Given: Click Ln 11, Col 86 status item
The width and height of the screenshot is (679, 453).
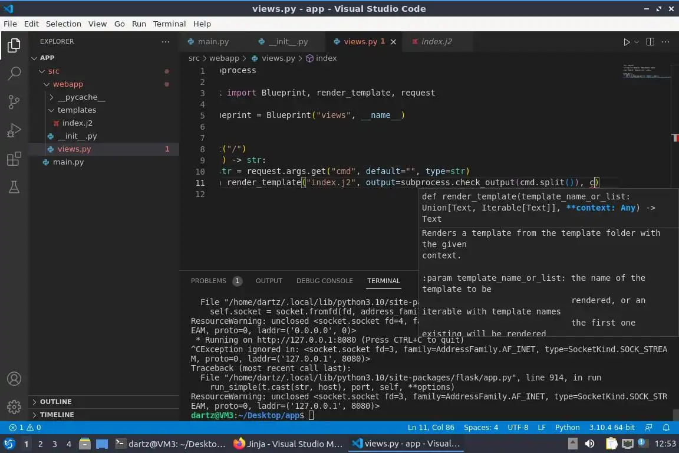Looking at the screenshot, I should click(x=431, y=428).
